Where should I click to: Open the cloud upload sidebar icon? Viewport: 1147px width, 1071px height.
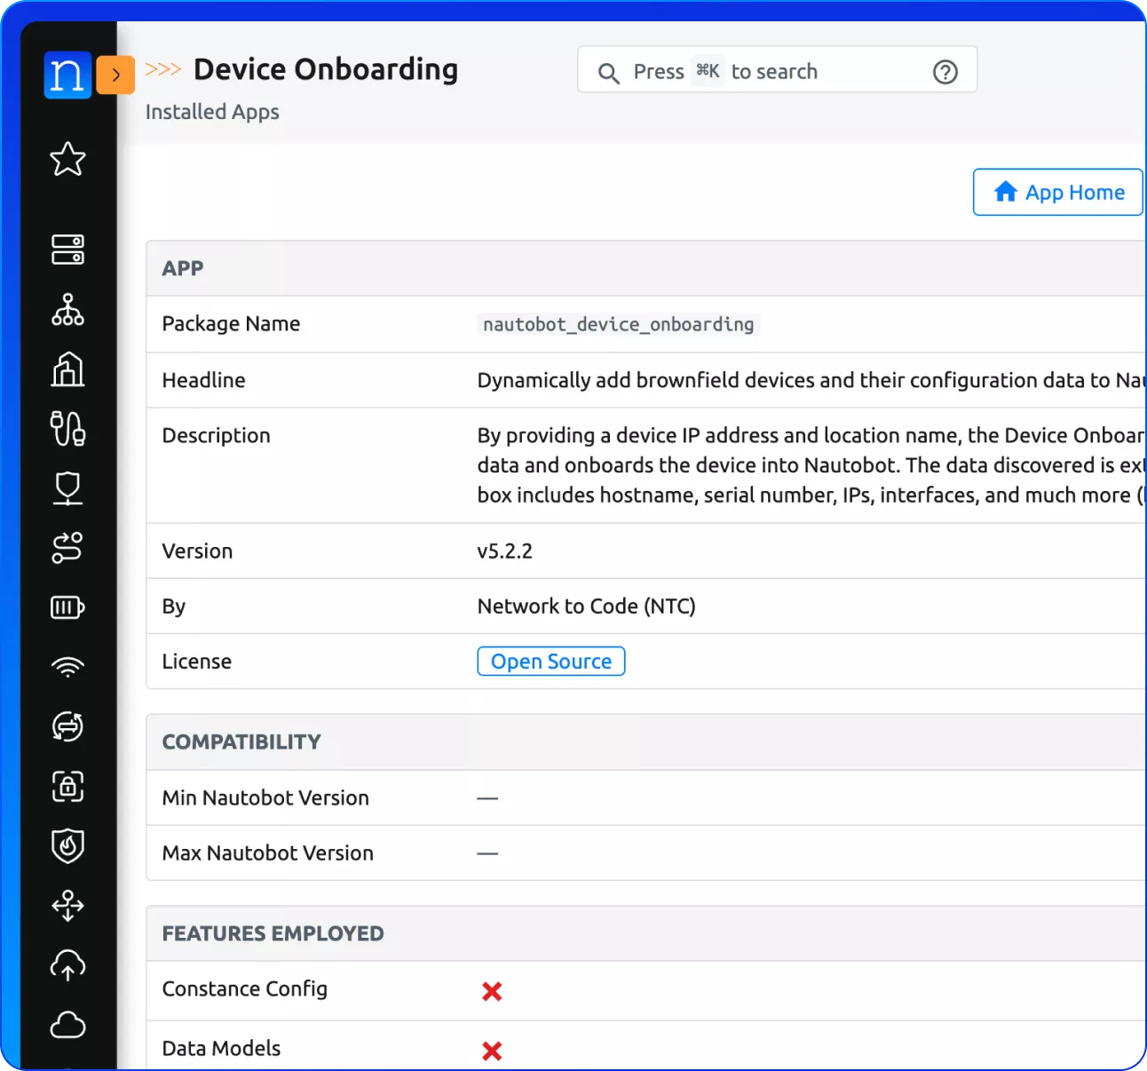coord(67,965)
